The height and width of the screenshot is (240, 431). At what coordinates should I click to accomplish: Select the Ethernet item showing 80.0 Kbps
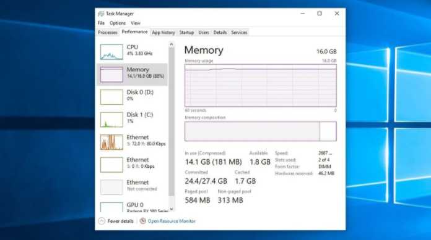pyautogui.click(x=133, y=142)
